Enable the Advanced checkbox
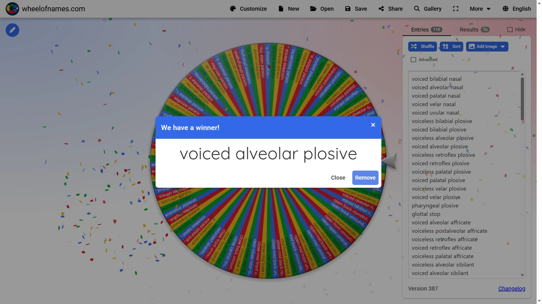Image resolution: width=542 pixels, height=304 pixels. click(414, 60)
